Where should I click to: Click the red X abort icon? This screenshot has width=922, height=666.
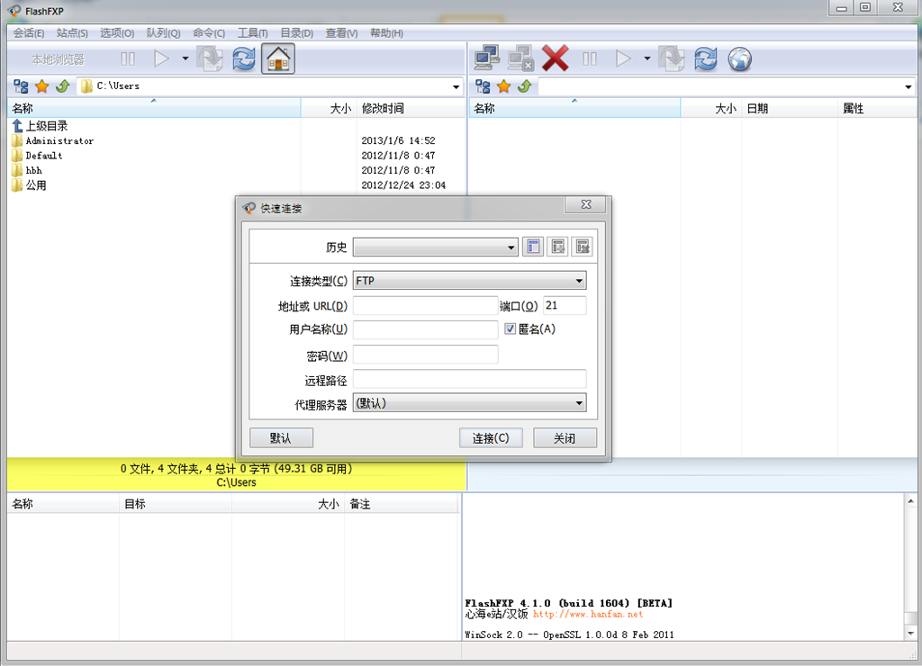[x=555, y=59]
